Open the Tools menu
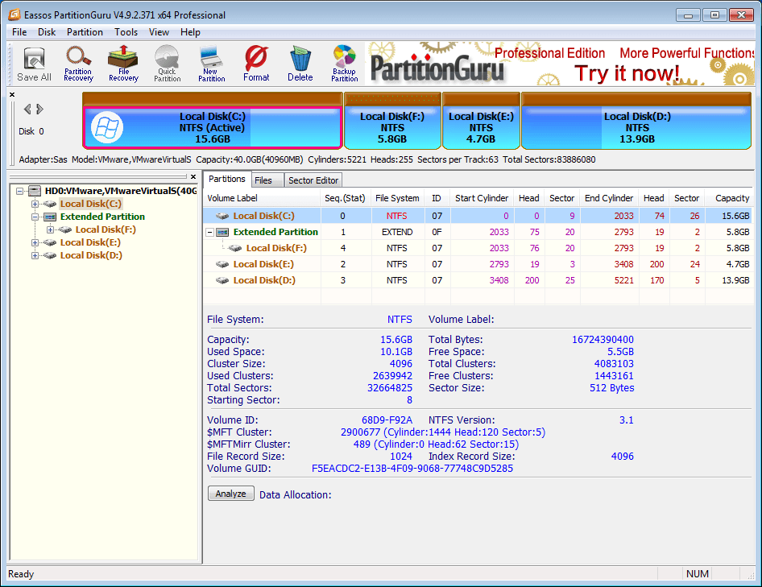 (126, 32)
